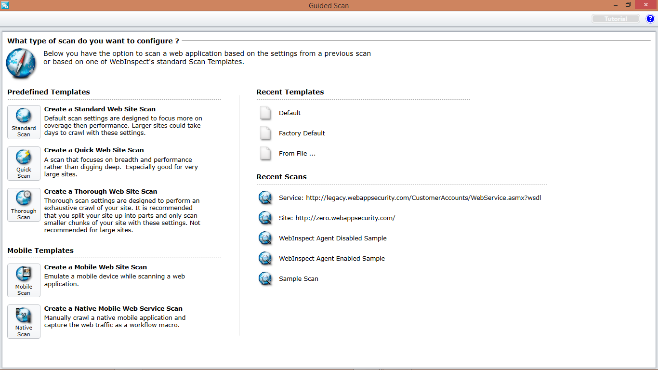Click the 'Emulate a mobile device' description text
The width and height of the screenshot is (658, 370).
click(115, 280)
